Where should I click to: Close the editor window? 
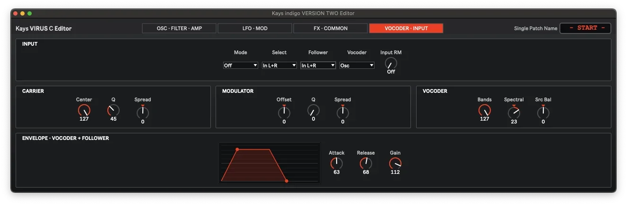[16, 13]
